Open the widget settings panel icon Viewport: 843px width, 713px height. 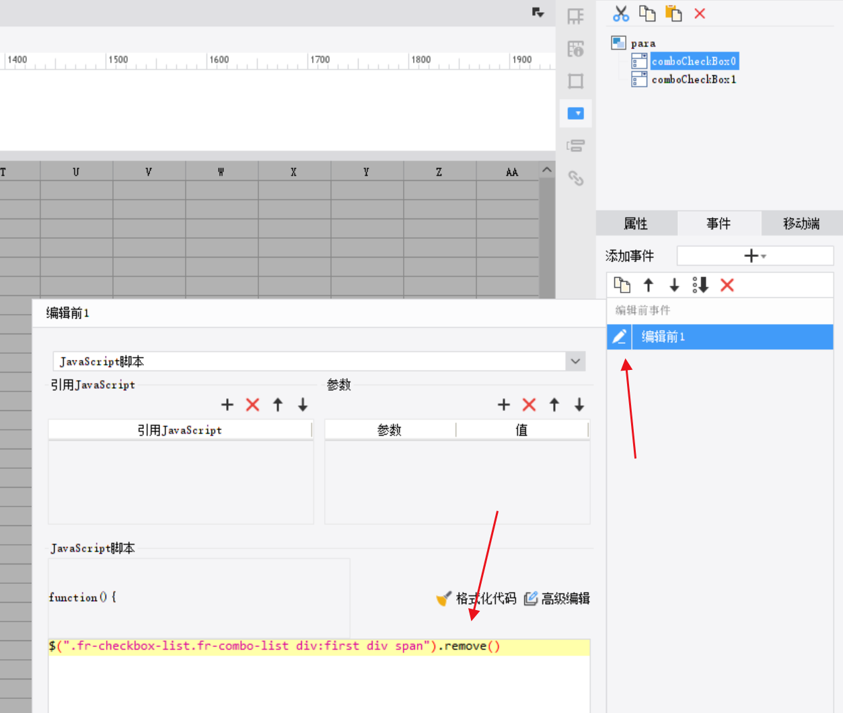click(x=576, y=113)
